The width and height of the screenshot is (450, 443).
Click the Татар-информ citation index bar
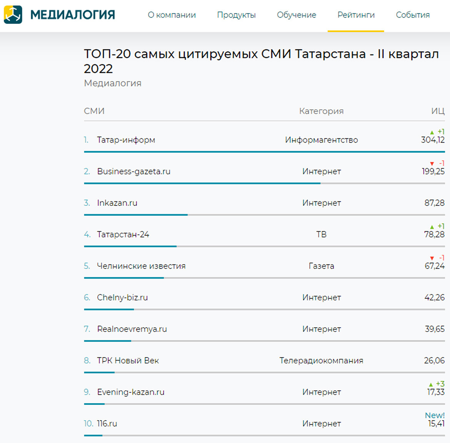(x=264, y=152)
